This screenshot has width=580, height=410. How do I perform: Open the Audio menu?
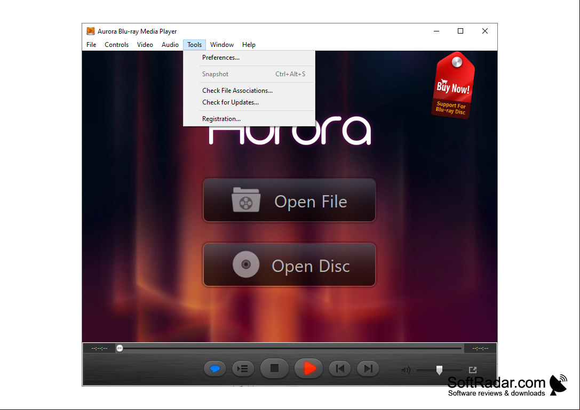170,45
